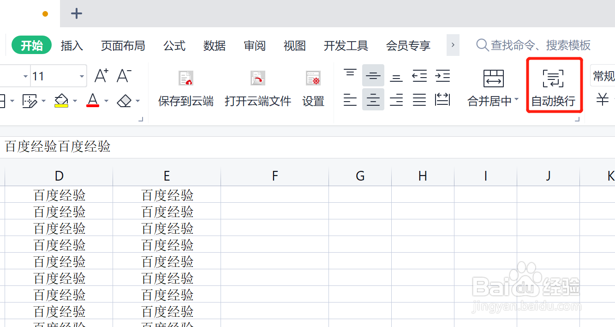Click the yellow fill color bucket icon
Viewport: 615px width, 327px height.
pos(61,99)
